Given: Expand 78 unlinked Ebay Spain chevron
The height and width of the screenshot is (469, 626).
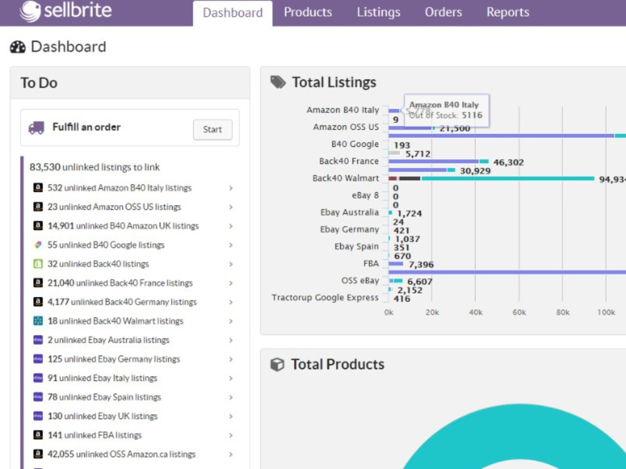Looking at the screenshot, I should [x=231, y=397].
